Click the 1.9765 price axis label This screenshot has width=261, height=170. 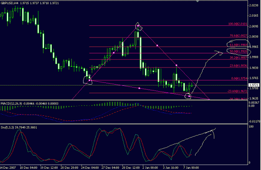[x=253, y=78]
